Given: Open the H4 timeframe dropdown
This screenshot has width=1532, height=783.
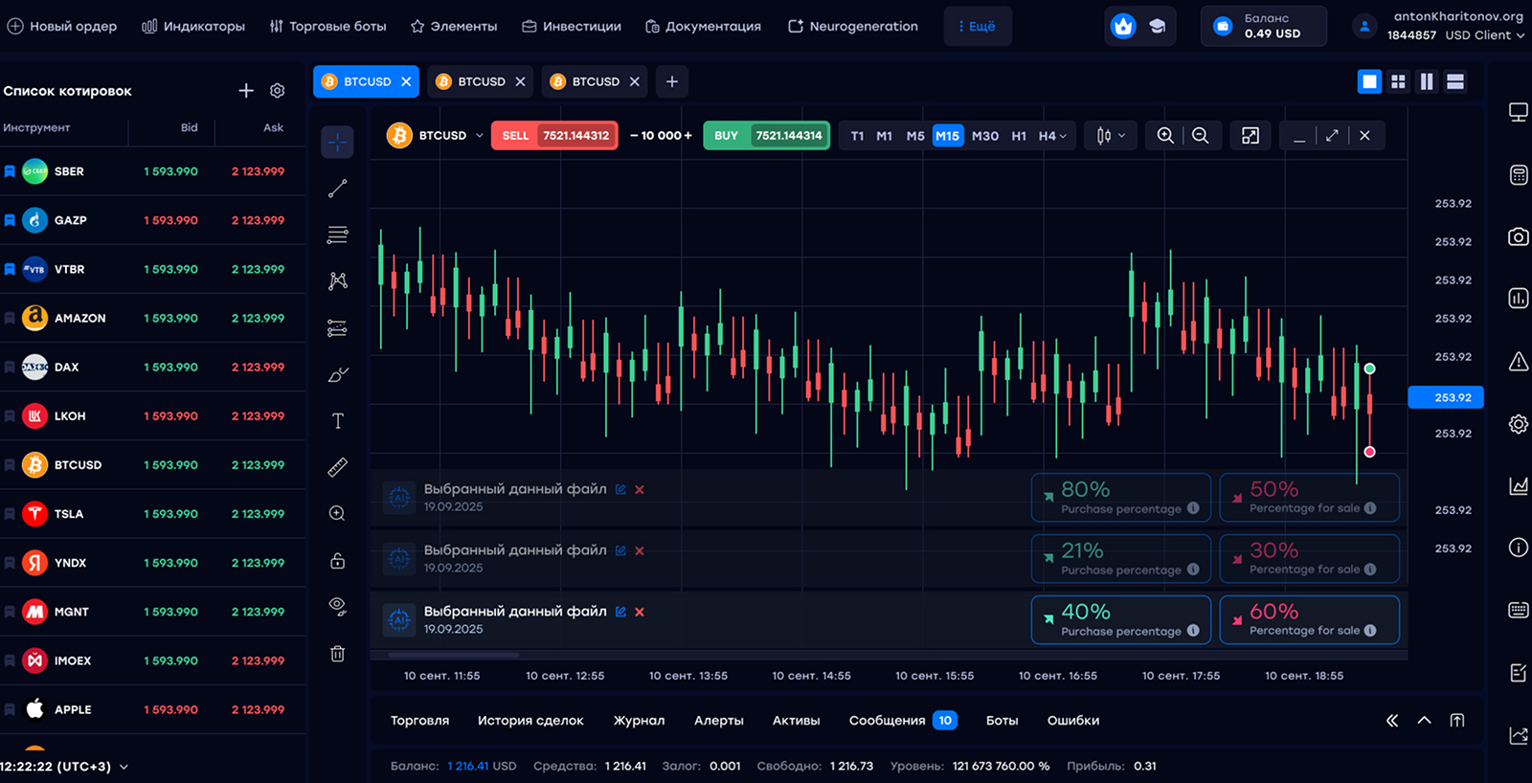Looking at the screenshot, I should pos(1052,136).
